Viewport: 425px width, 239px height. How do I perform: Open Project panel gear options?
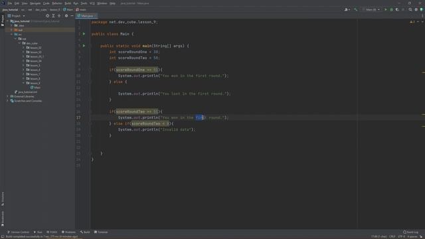pyautogui.click(x=66, y=16)
